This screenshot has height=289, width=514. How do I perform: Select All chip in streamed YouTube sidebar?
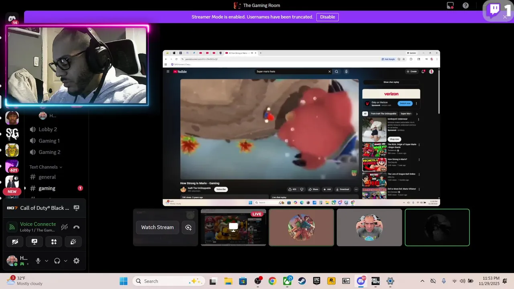coord(365,114)
